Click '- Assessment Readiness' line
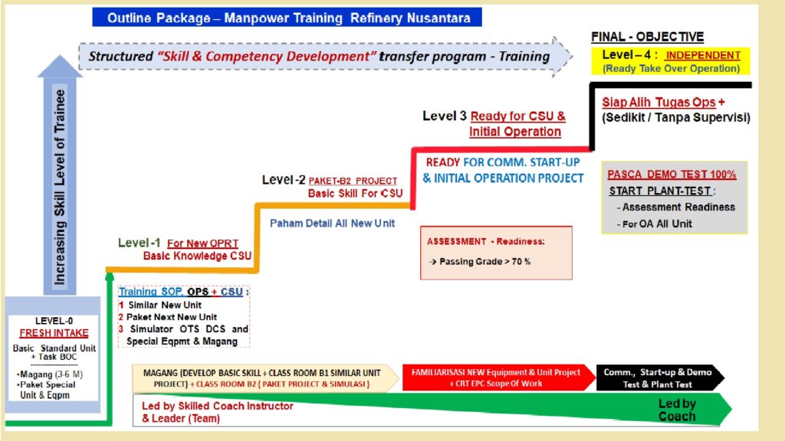The image size is (785, 441). pos(676,207)
